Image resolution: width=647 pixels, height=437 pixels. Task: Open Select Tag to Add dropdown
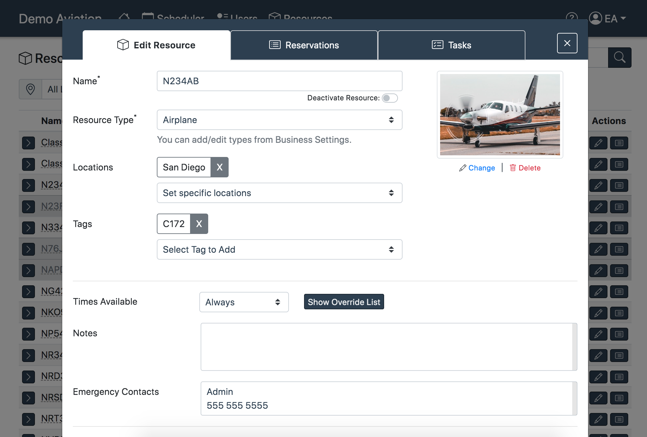(x=279, y=249)
